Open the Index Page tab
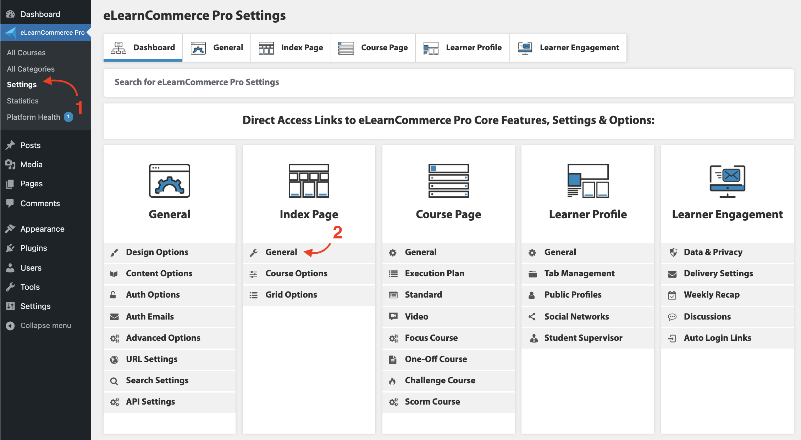The height and width of the screenshot is (440, 801). [x=291, y=48]
